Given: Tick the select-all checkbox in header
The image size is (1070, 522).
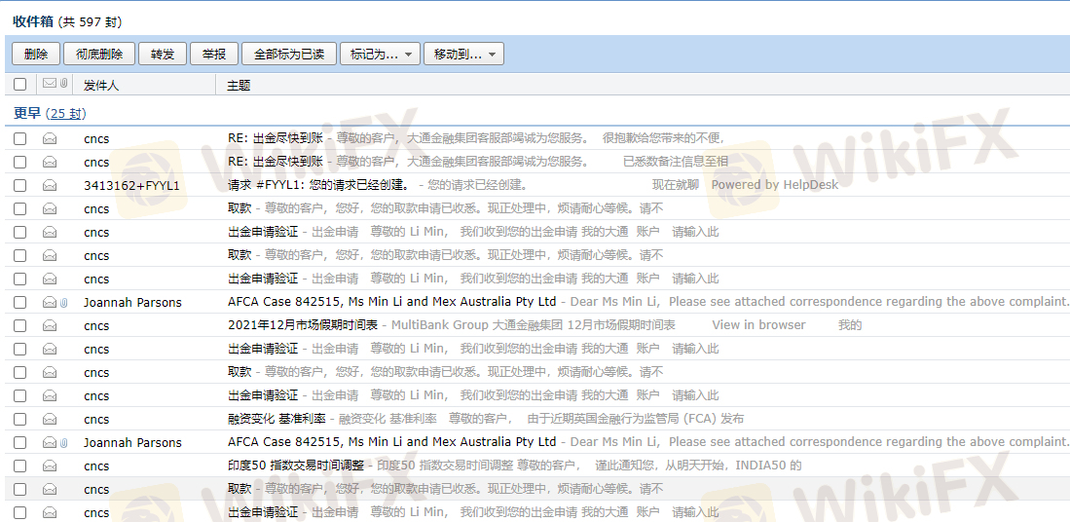Looking at the screenshot, I should (x=19, y=84).
